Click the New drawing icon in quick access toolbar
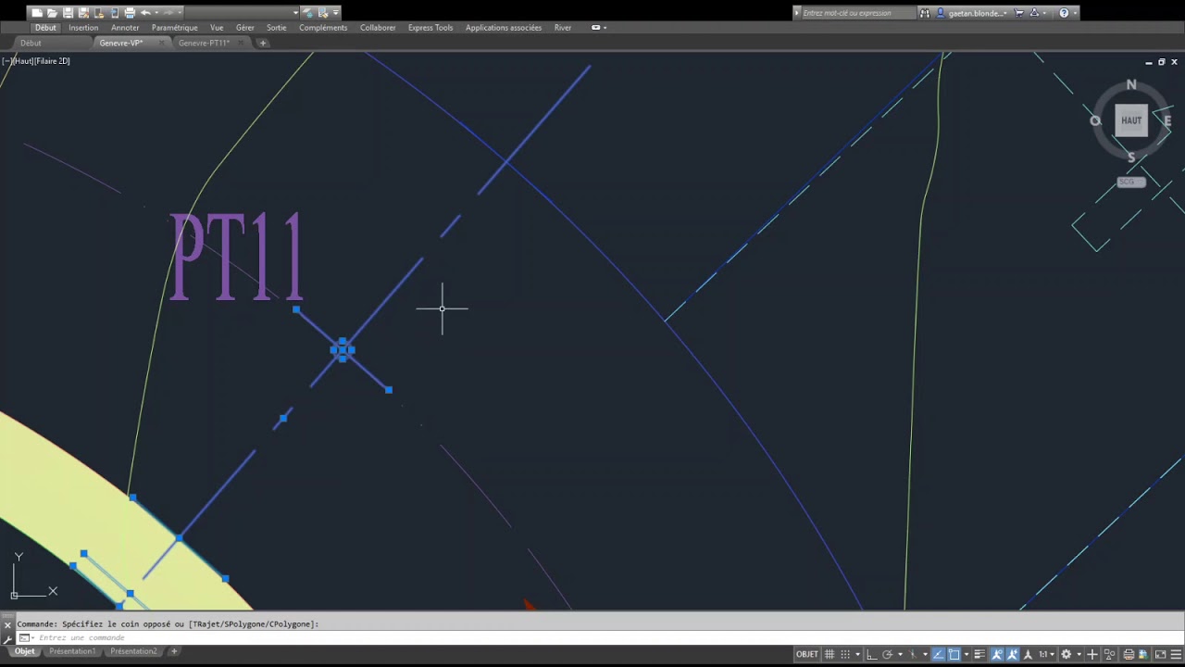1185x667 pixels. click(x=37, y=13)
